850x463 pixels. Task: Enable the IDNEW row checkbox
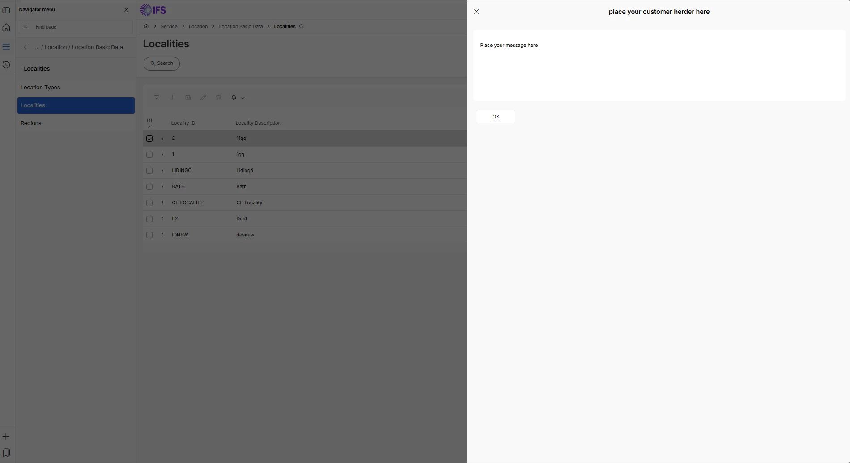click(149, 235)
